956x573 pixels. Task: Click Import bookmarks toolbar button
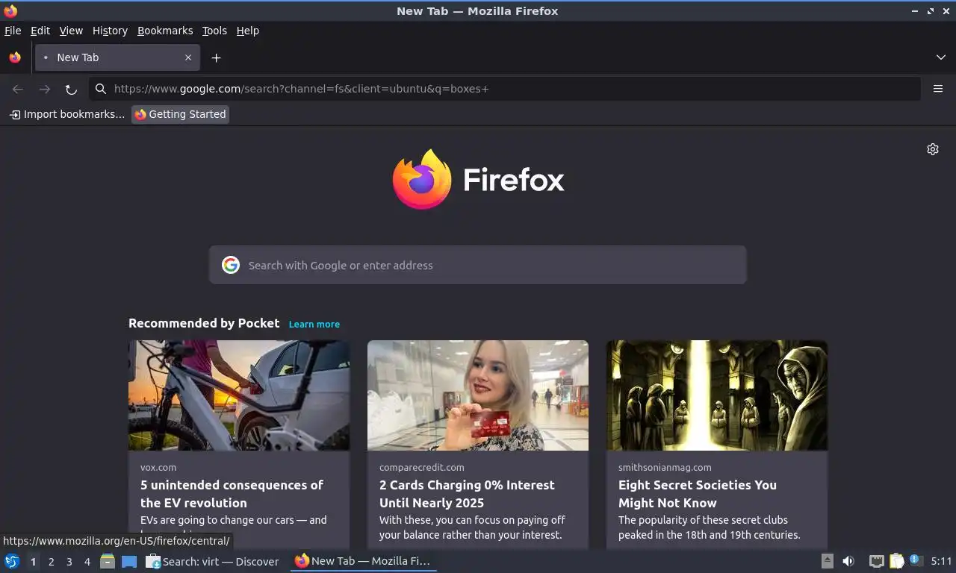tap(66, 114)
